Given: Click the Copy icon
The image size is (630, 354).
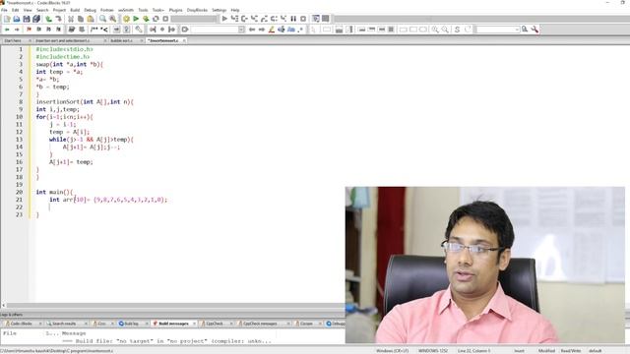Looking at the screenshot, I should click(81, 19).
